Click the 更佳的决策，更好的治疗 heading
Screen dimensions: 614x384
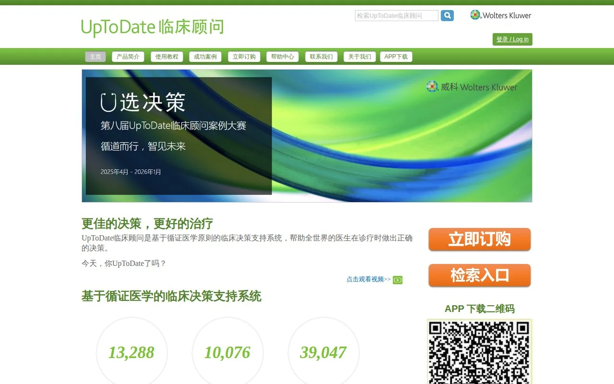147,224
